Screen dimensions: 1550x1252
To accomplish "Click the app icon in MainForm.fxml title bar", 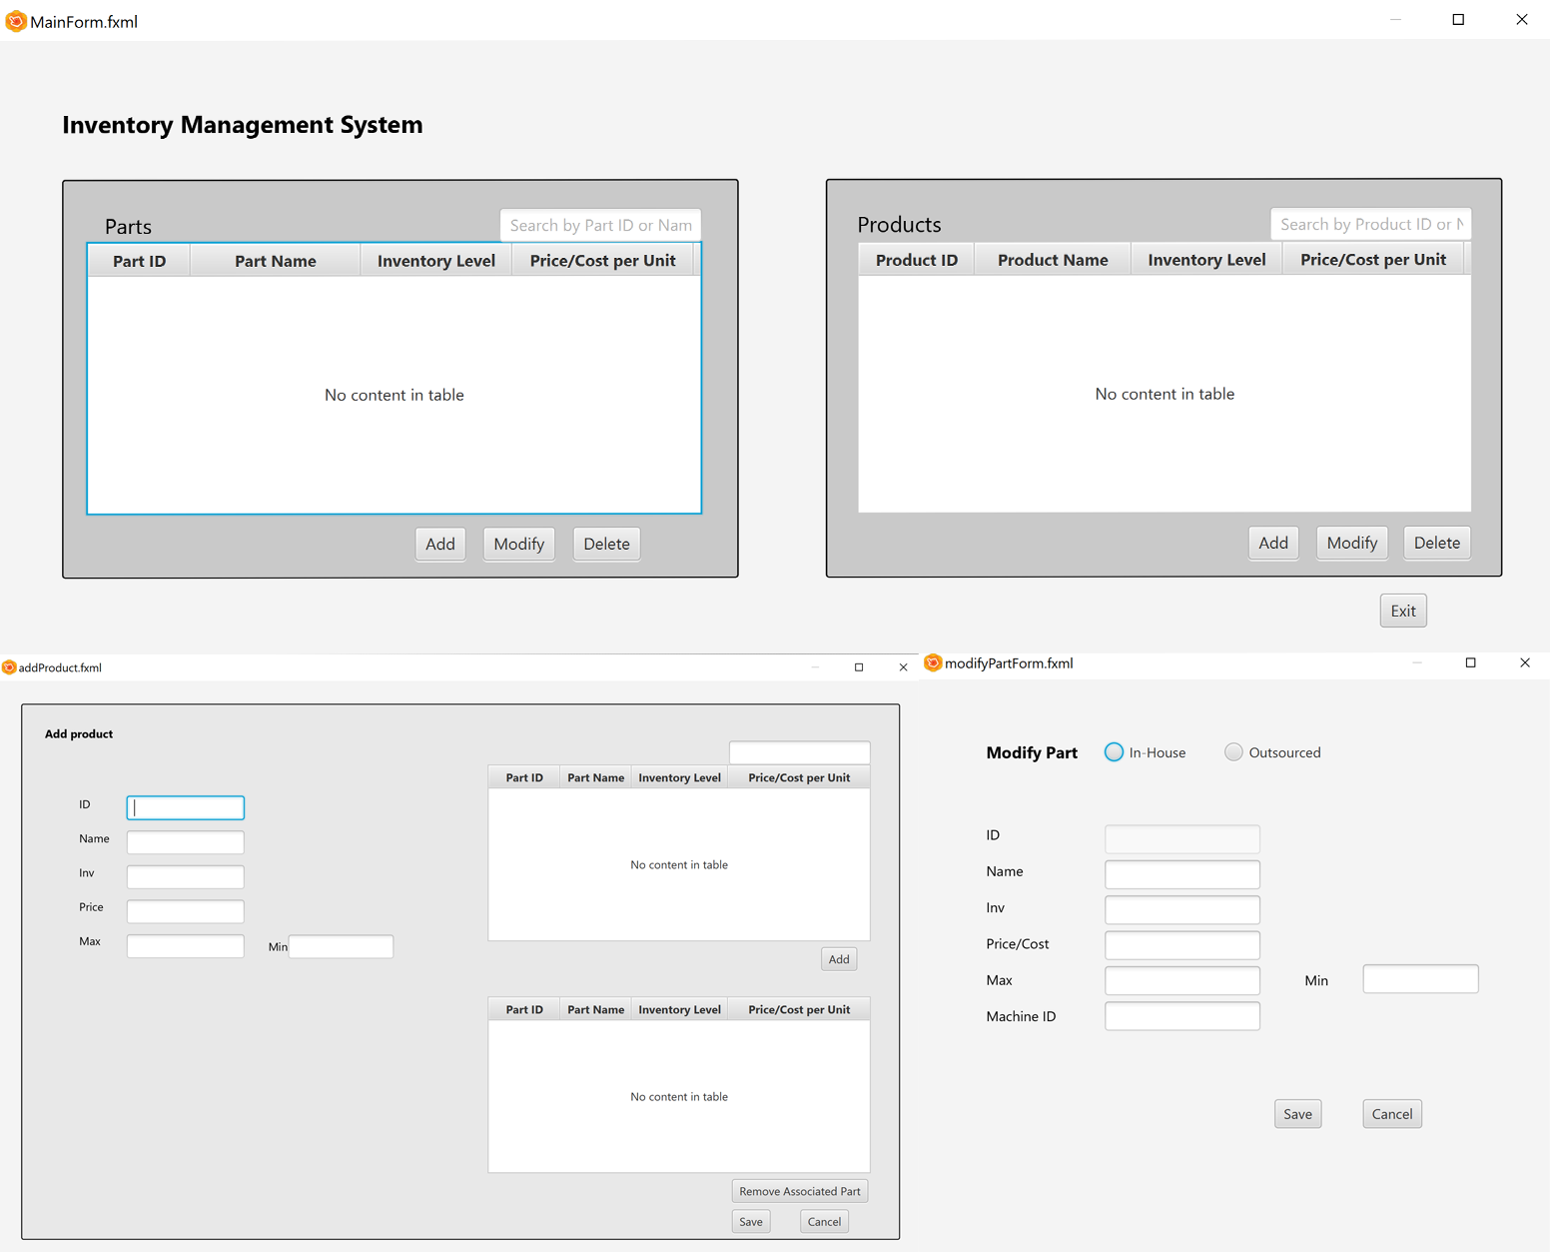I will point(16,20).
